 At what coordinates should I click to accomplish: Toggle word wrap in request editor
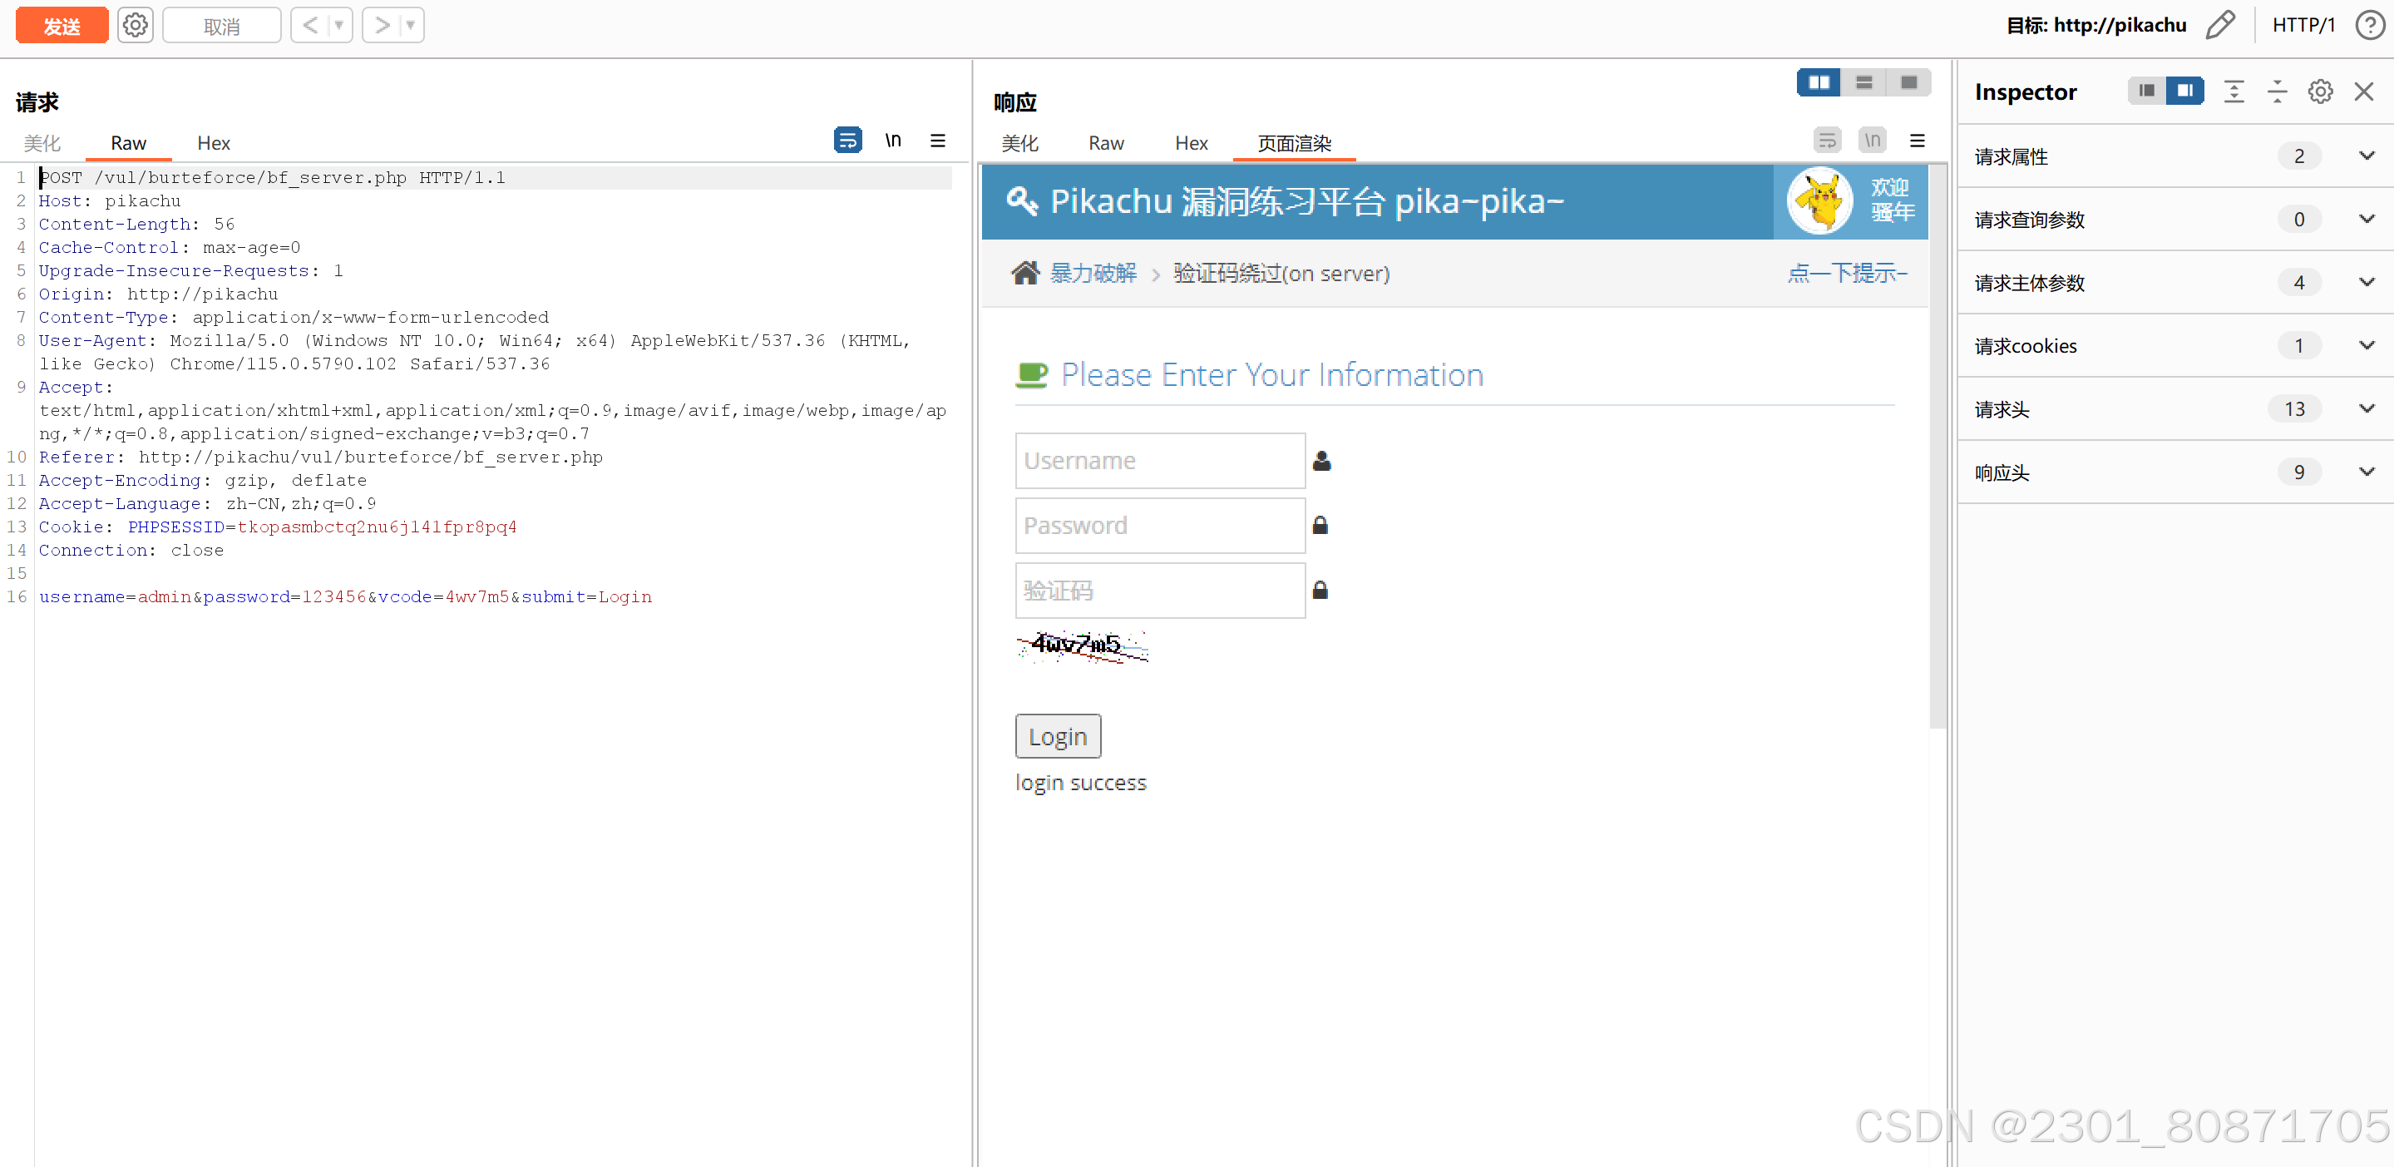coord(847,141)
